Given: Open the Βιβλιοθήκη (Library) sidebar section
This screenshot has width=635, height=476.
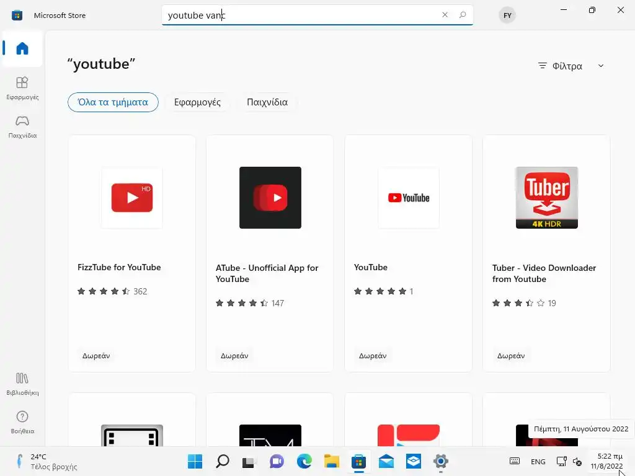Looking at the screenshot, I should tap(22, 384).
